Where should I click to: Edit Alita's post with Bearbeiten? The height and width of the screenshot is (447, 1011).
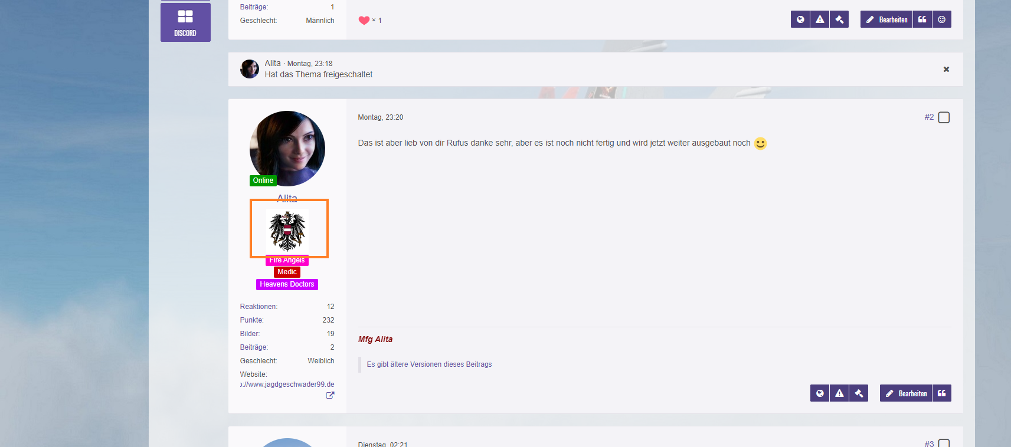pyautogui.click(x=906, y=393)
